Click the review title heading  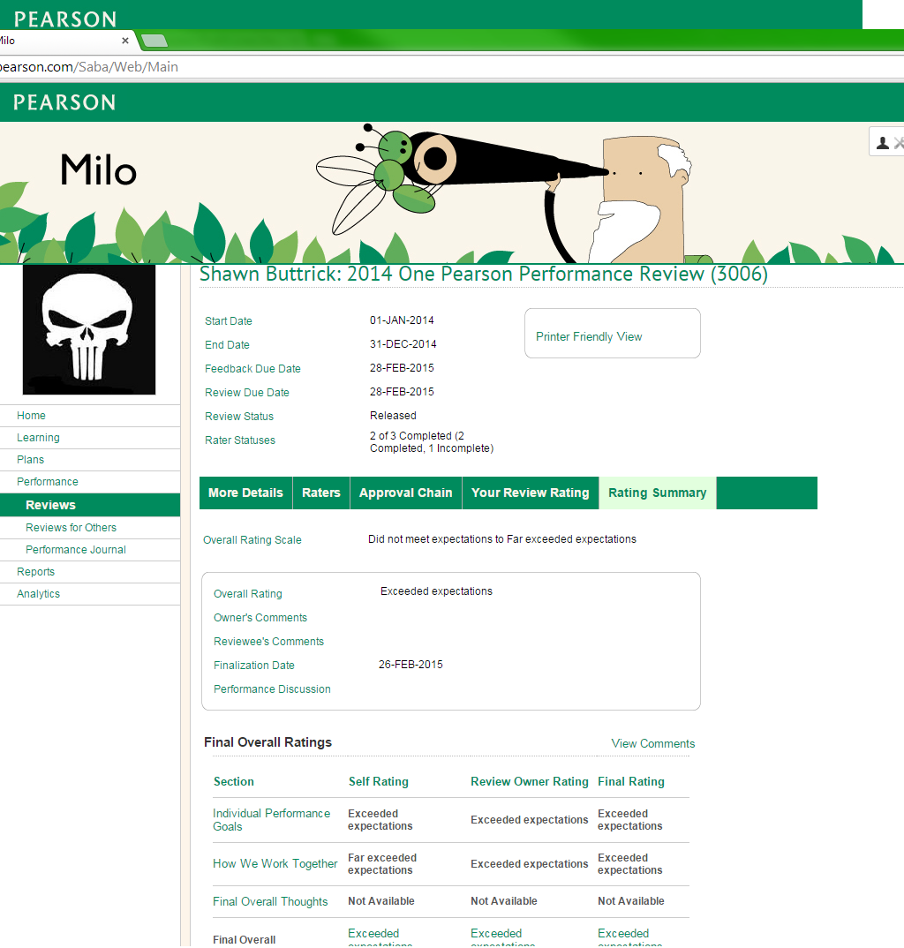(484, 274)
